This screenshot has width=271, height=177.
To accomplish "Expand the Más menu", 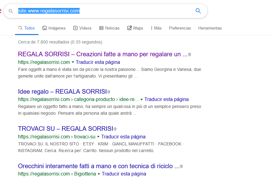I will (x=156, y=28).
